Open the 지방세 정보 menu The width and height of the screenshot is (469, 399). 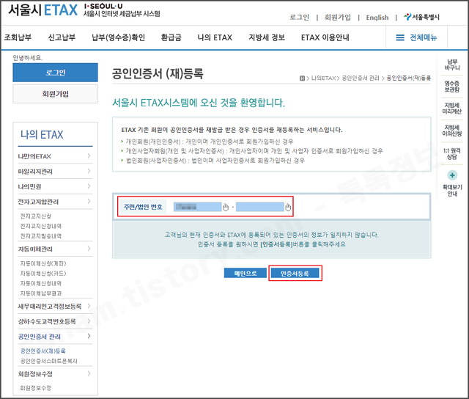pos(267,37)
